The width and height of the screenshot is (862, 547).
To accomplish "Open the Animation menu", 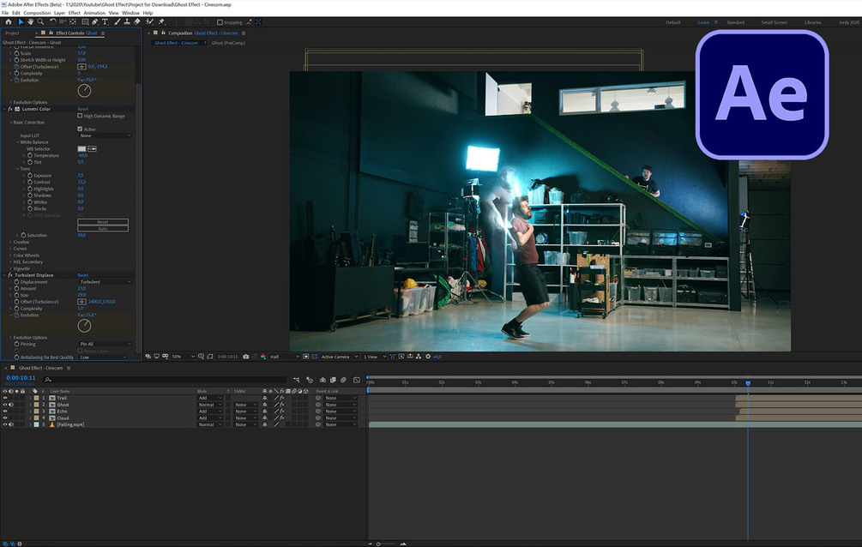I will click(94, 13).
